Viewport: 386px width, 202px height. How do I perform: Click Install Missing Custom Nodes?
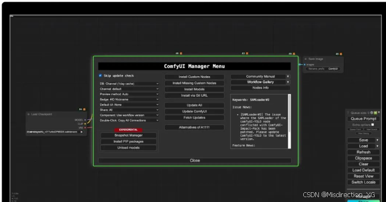coord(194,83)
